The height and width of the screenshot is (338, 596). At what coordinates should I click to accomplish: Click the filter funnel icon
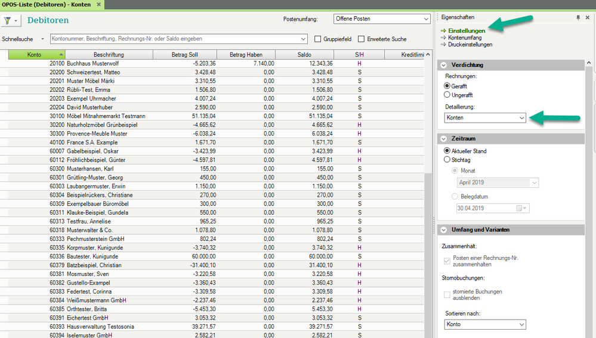8,20
